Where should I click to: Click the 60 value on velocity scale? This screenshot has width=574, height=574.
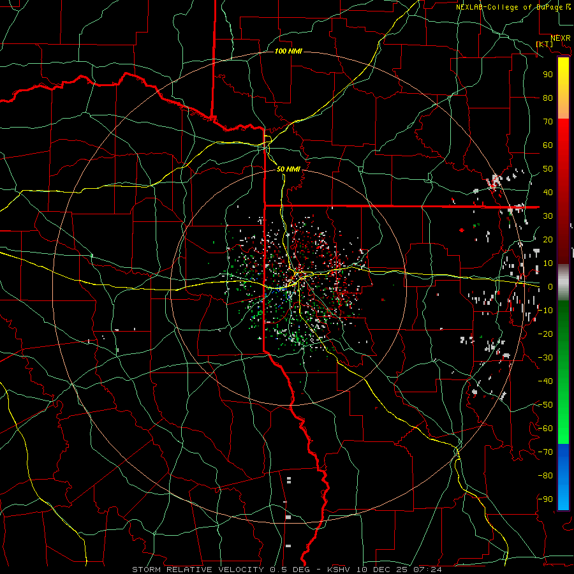[548, 145]
